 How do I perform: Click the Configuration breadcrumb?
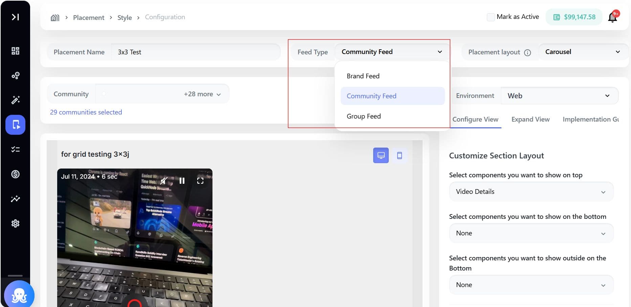165,17
